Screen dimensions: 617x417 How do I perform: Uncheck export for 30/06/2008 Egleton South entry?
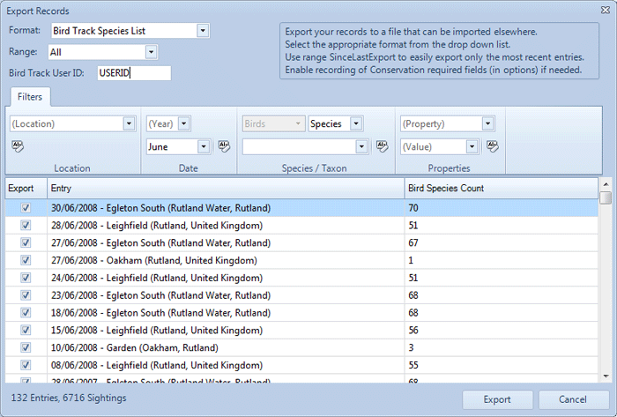pyautogui.click(x=26, y=208)
